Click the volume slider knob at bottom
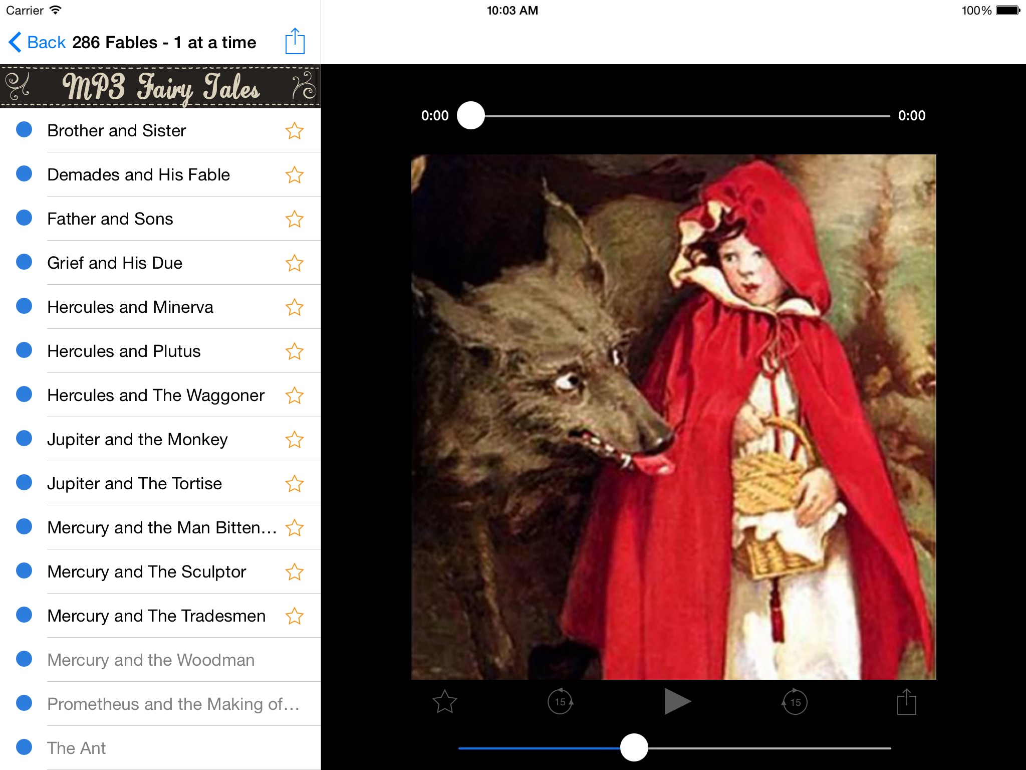The image size is (1026, 770). [x=634, y=747]
